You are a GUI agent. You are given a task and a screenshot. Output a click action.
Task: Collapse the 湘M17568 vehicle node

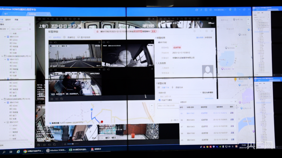click(5, 102)
